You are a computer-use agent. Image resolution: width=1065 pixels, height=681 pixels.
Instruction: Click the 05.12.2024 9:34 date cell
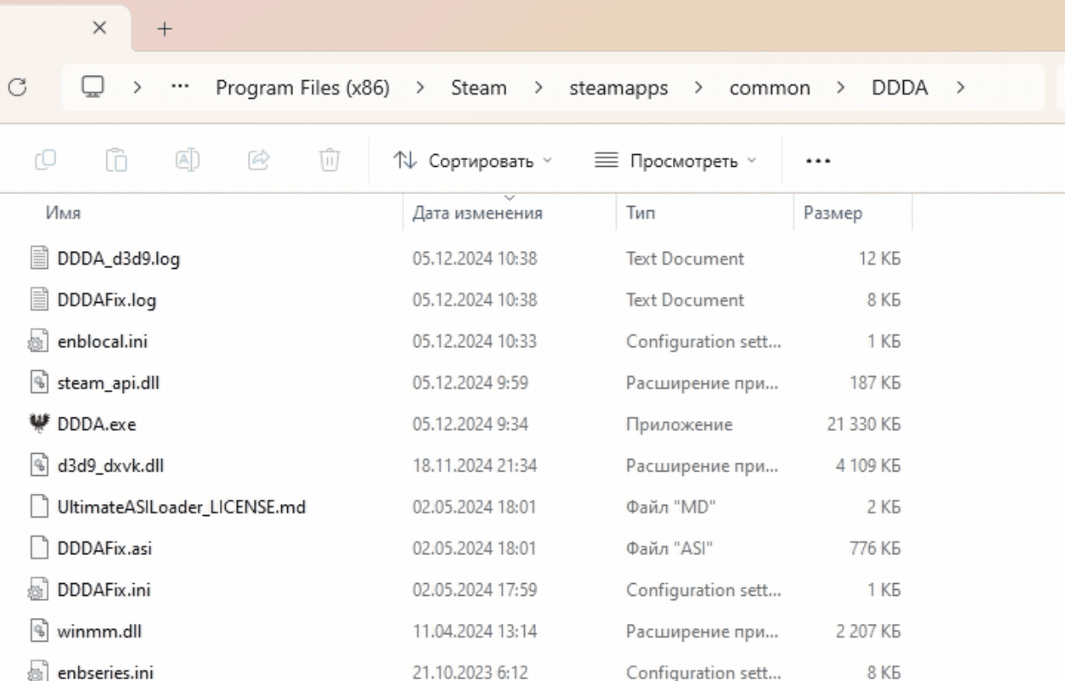[470, 425]
